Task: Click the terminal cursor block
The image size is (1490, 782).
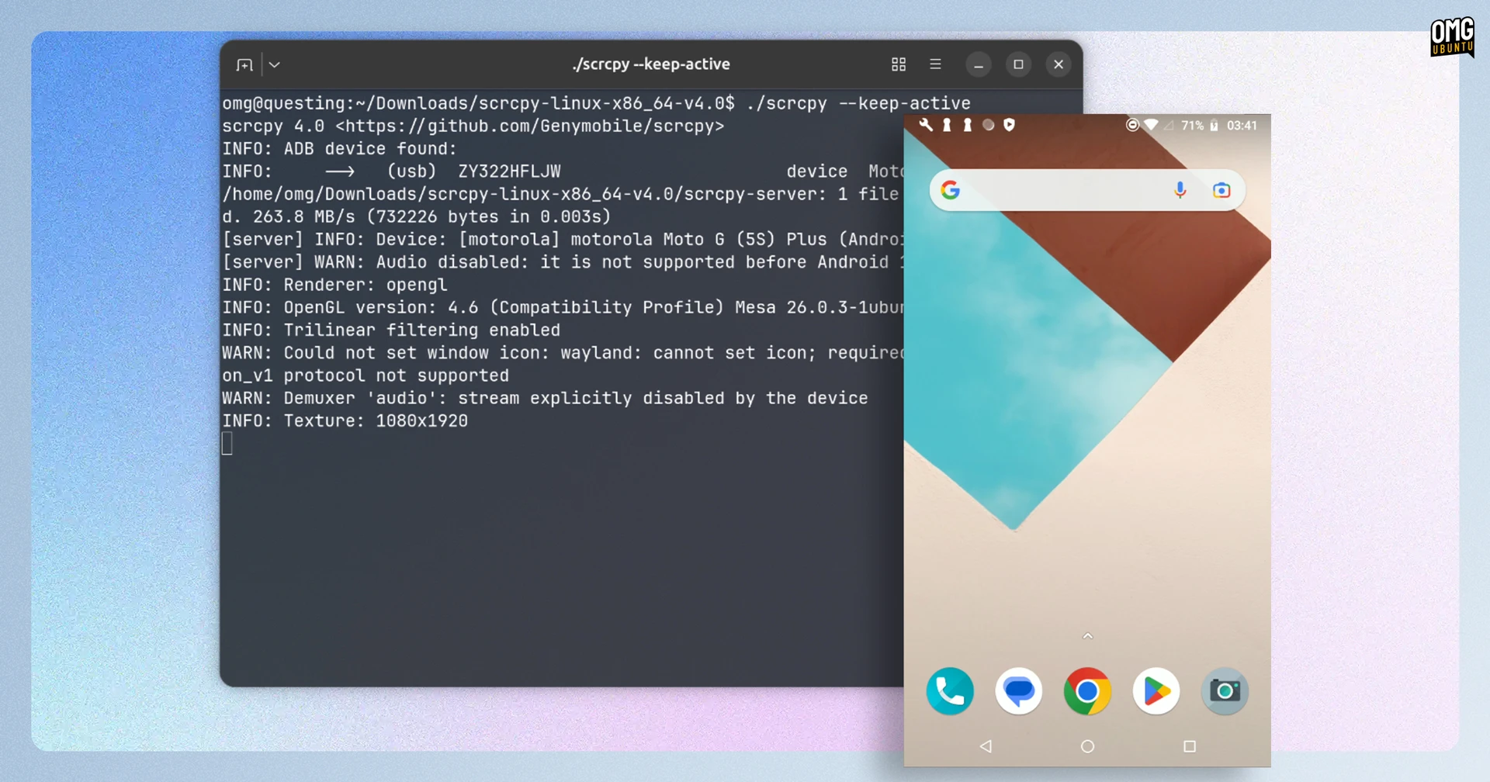Action: click(227, 444)
